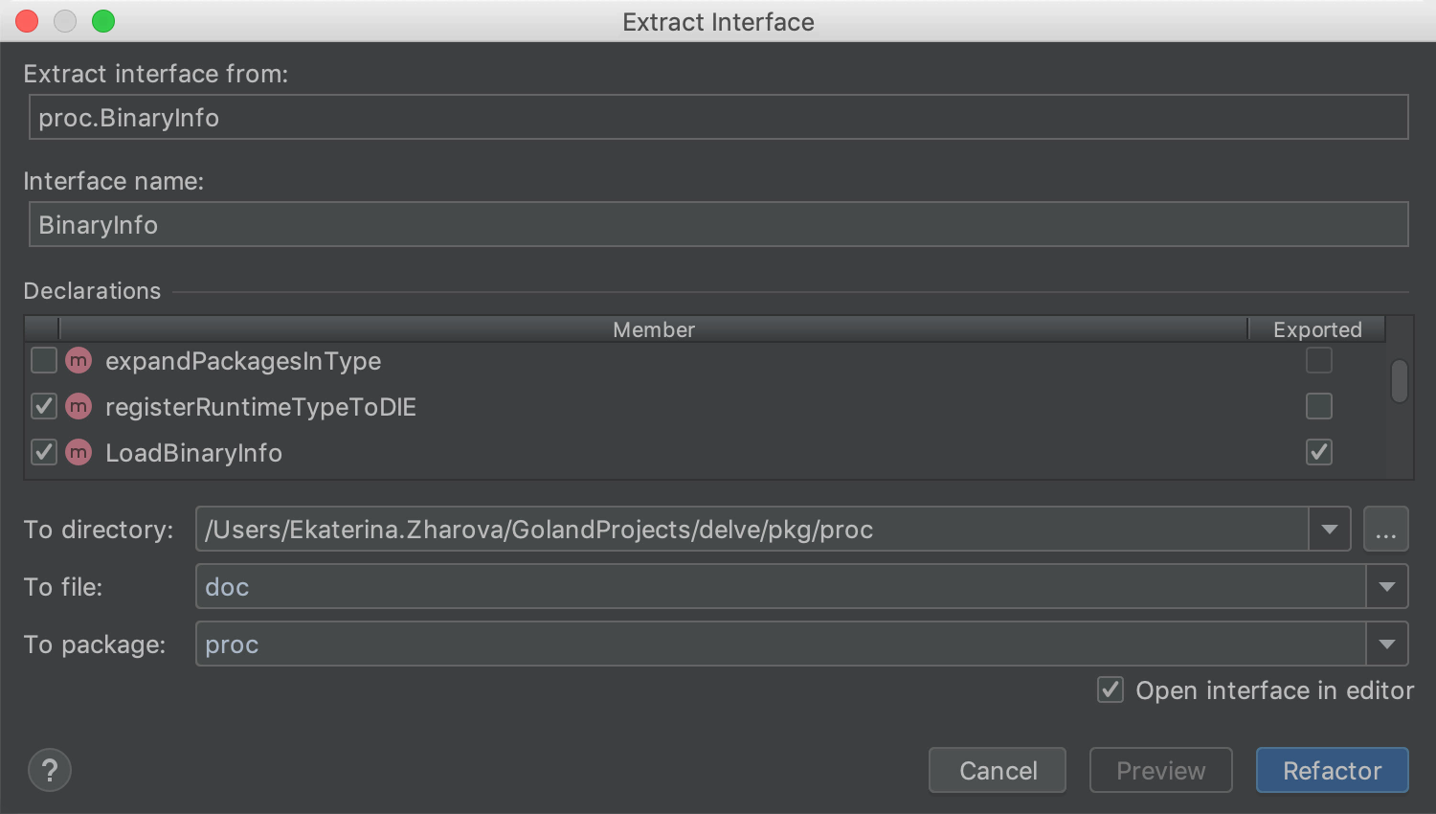
Task: Toggle Exported checkbox for LoadBinaryInfo
Action: coord(1319,452)
